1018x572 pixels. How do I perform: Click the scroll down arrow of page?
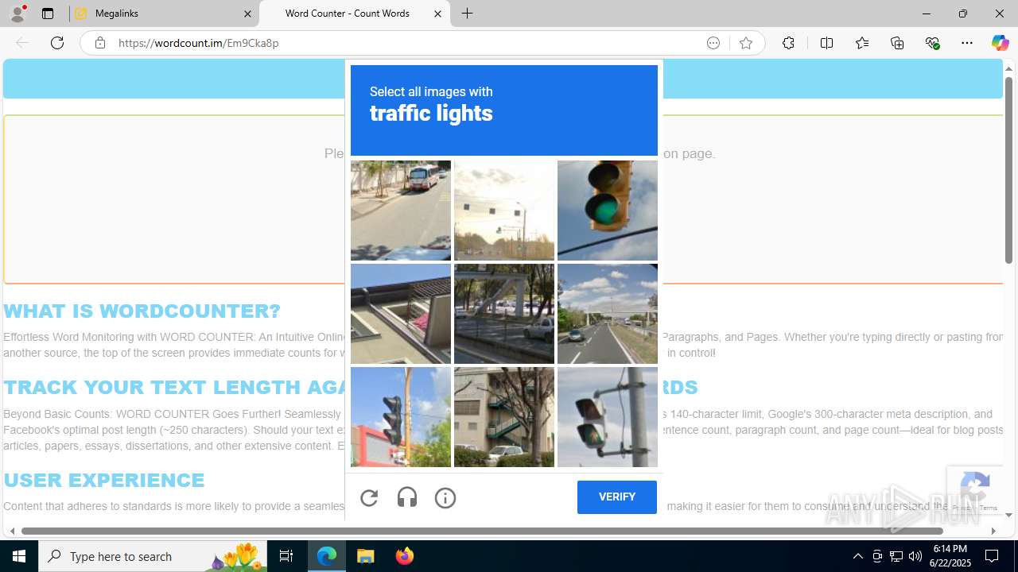point(1008,515)
